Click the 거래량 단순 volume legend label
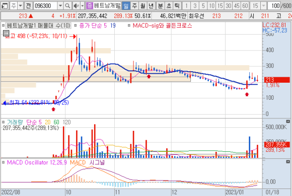Screen dimensions: 292x196 pos(39,122)
